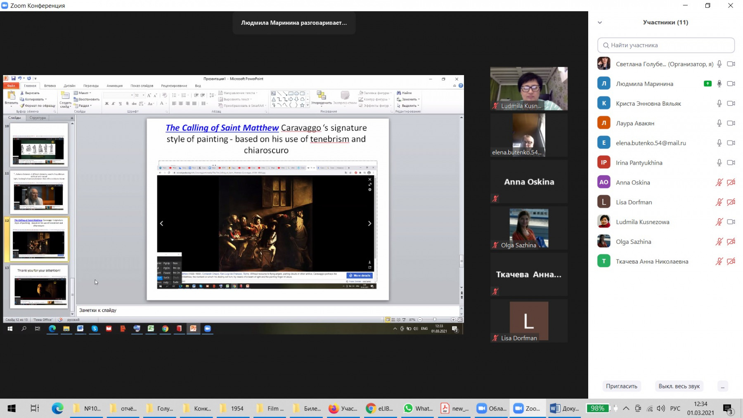Click camera icon for Криста Энновна Вяльяк
743x418 pixels.
[x=731, y=104]
